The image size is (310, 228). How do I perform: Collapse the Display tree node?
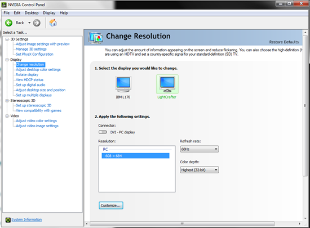coord(7,60)
